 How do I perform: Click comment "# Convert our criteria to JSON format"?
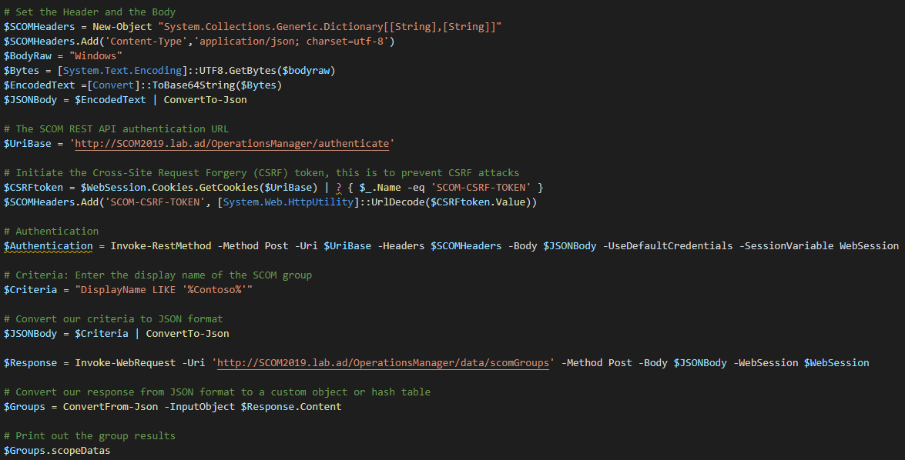113,318
